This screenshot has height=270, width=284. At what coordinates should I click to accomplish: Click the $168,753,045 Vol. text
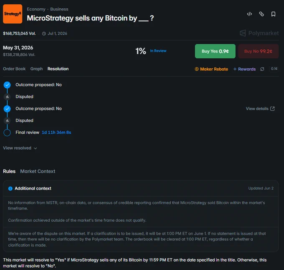[19, 33]
